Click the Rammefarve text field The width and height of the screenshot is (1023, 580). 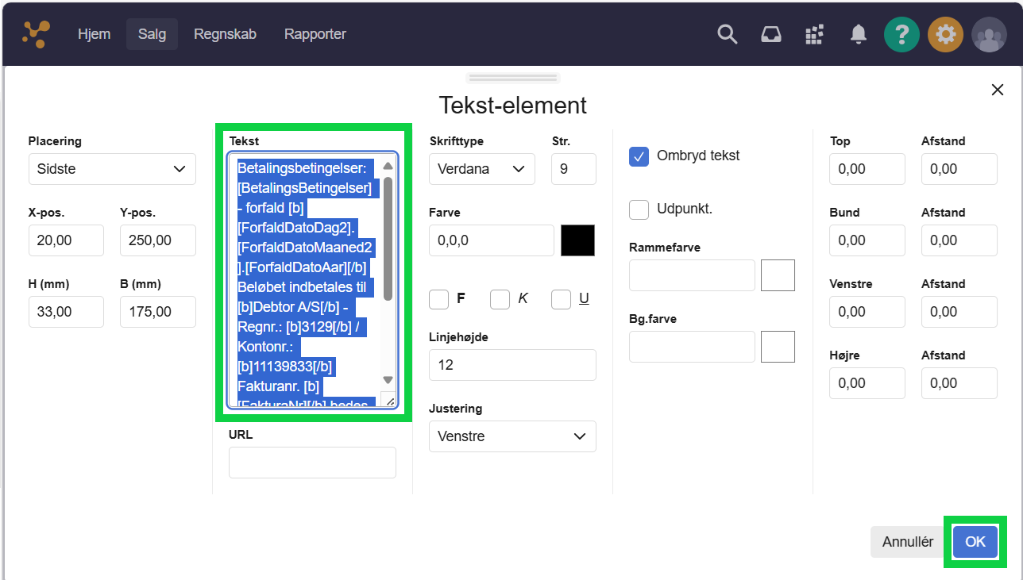coord(692,275)
